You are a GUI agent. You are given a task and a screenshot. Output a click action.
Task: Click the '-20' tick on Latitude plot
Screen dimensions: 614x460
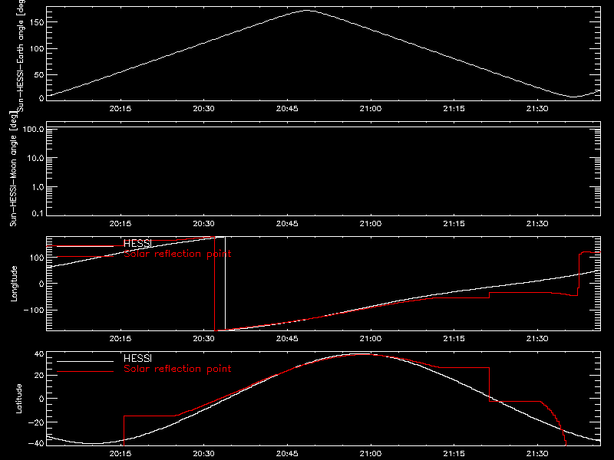click(x=36, y=422)
